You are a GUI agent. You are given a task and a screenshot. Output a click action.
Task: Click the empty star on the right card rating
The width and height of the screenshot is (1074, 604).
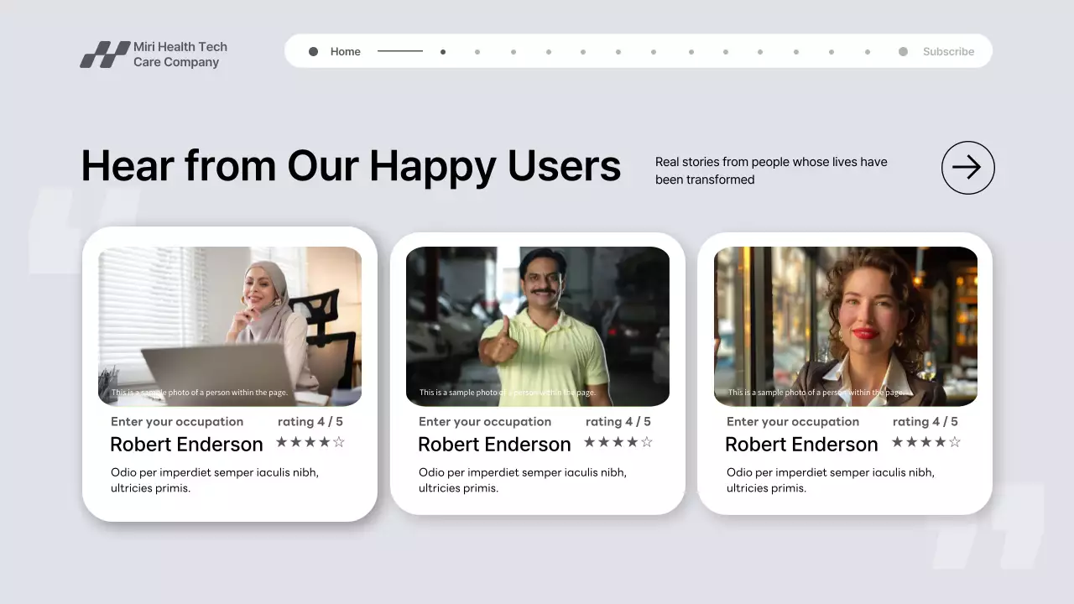pos(956,440)
